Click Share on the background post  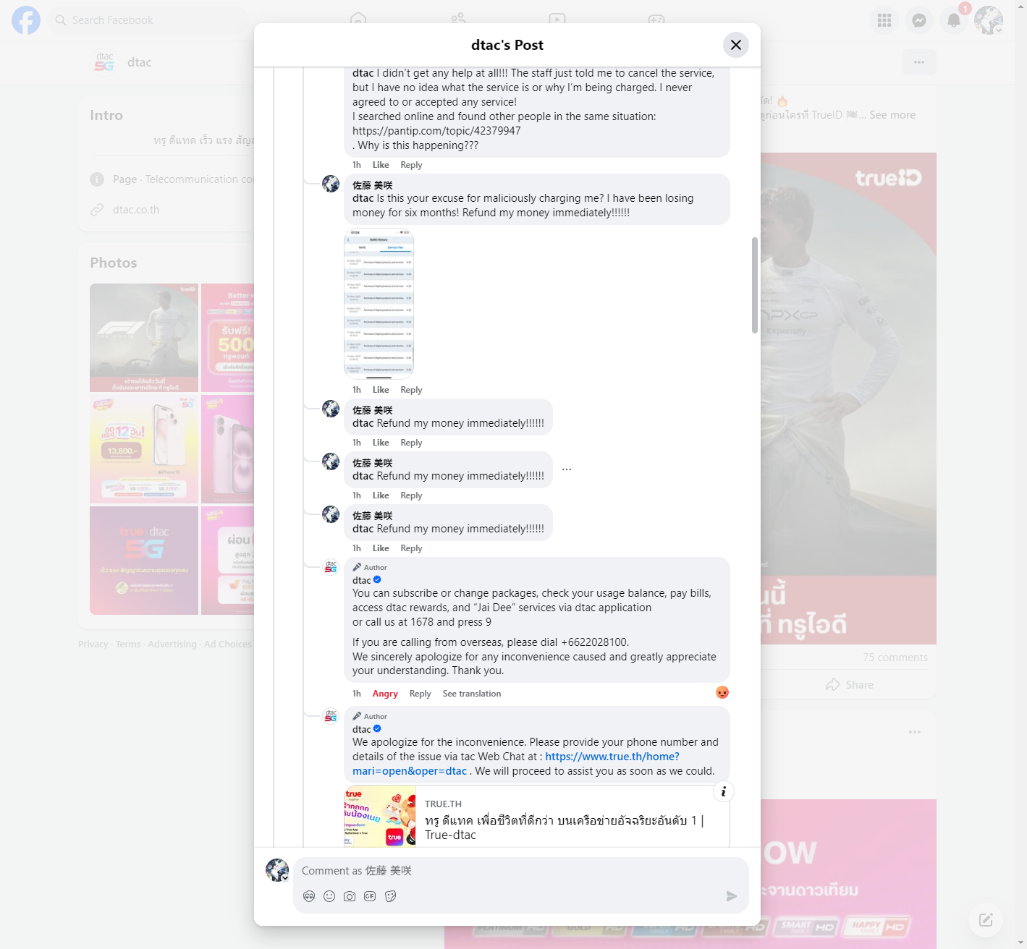tap(850, 685)
